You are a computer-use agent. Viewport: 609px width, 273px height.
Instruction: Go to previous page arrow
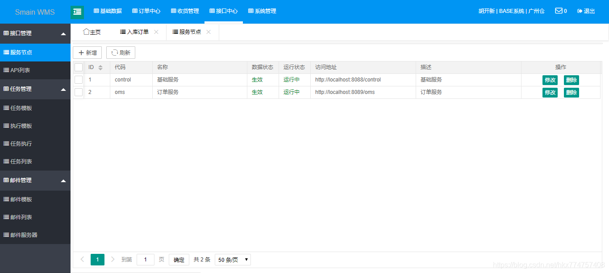click(82, 259)
